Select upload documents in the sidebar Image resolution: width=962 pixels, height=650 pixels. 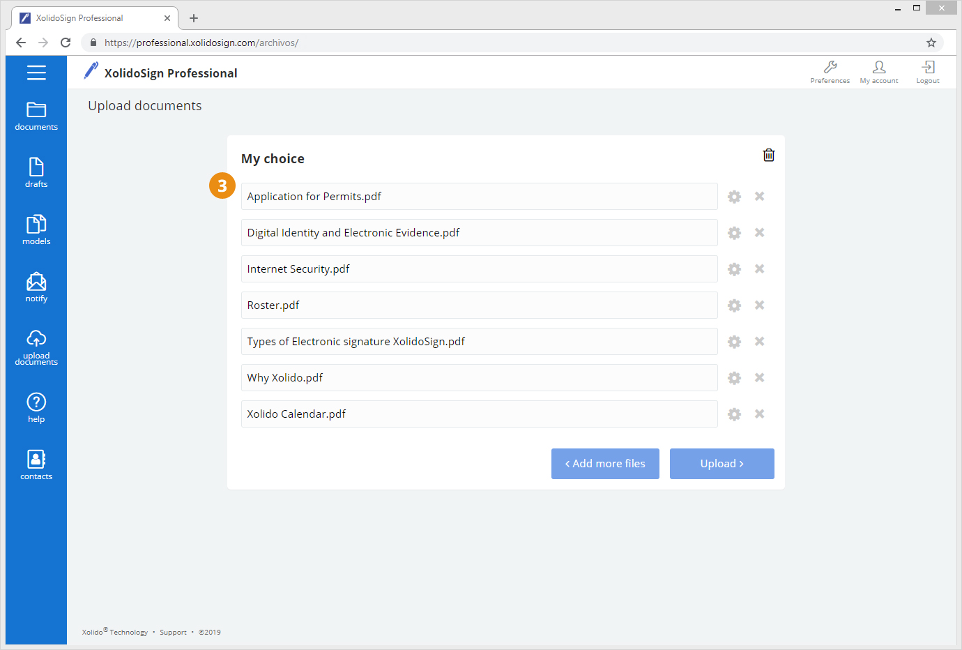[x=36, y=347]
